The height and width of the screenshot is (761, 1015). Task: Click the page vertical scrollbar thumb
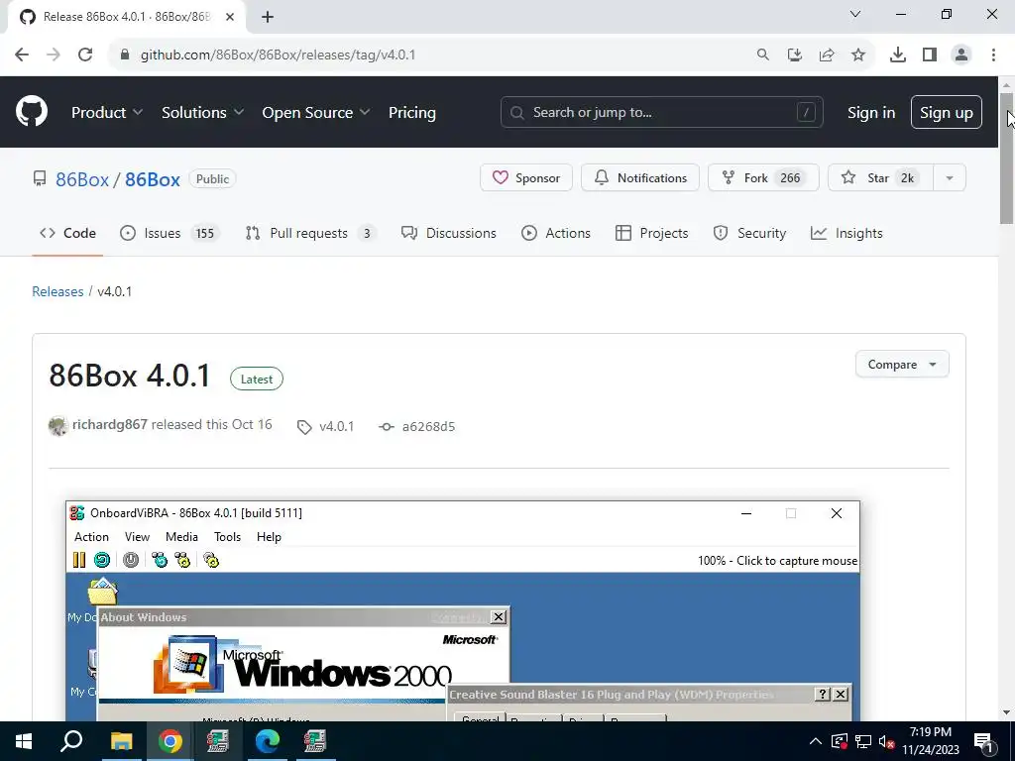click(1006, 159)
